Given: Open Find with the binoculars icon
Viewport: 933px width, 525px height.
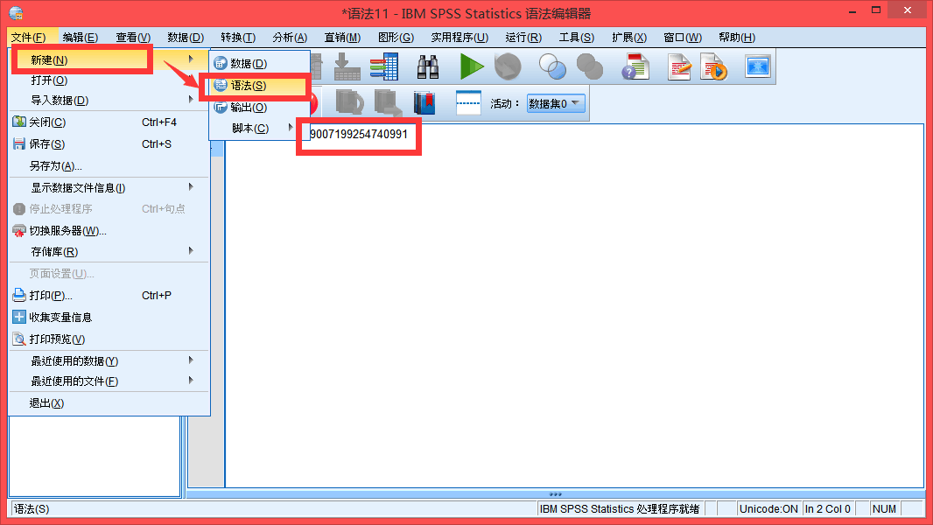Looking at the screenshot, I should pyautogui.click(x=427, y=66).
